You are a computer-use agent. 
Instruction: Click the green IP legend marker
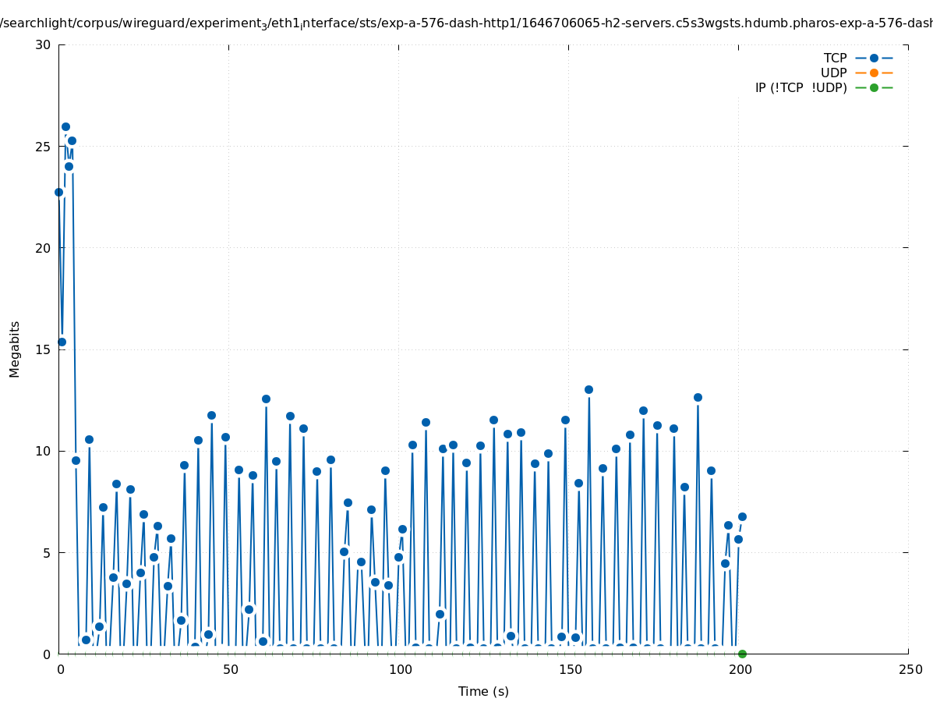(x=874, y=88)
